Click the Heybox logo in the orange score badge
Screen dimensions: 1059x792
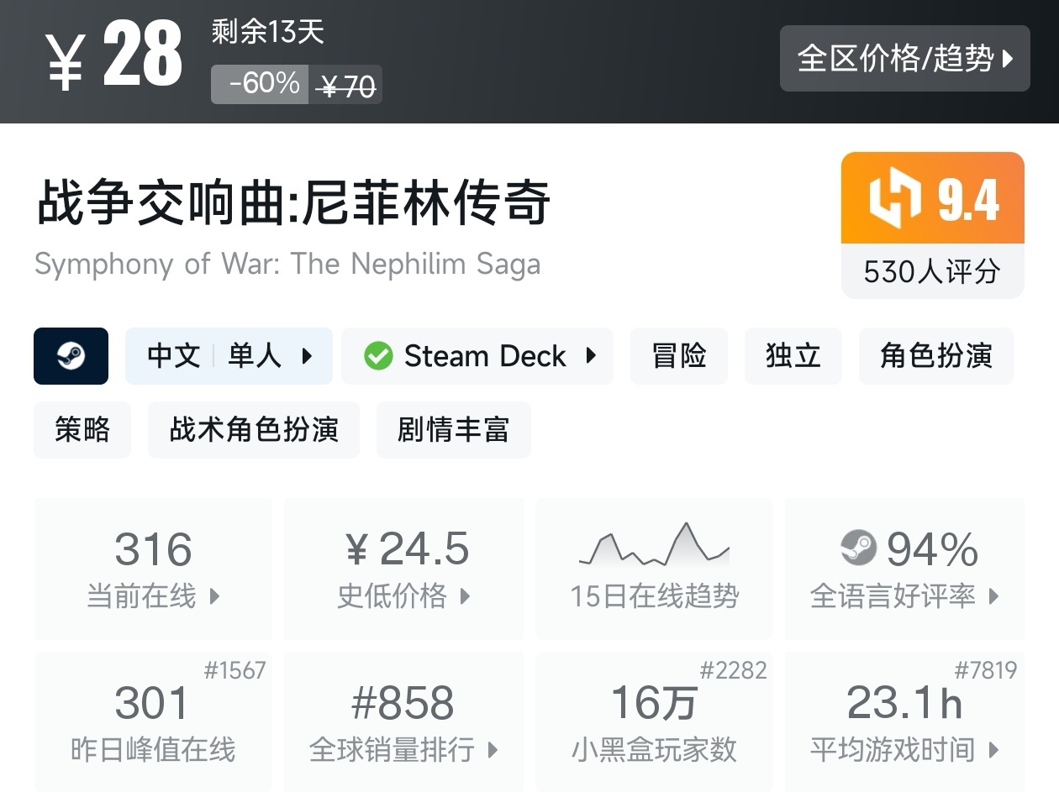pos(894,200)
